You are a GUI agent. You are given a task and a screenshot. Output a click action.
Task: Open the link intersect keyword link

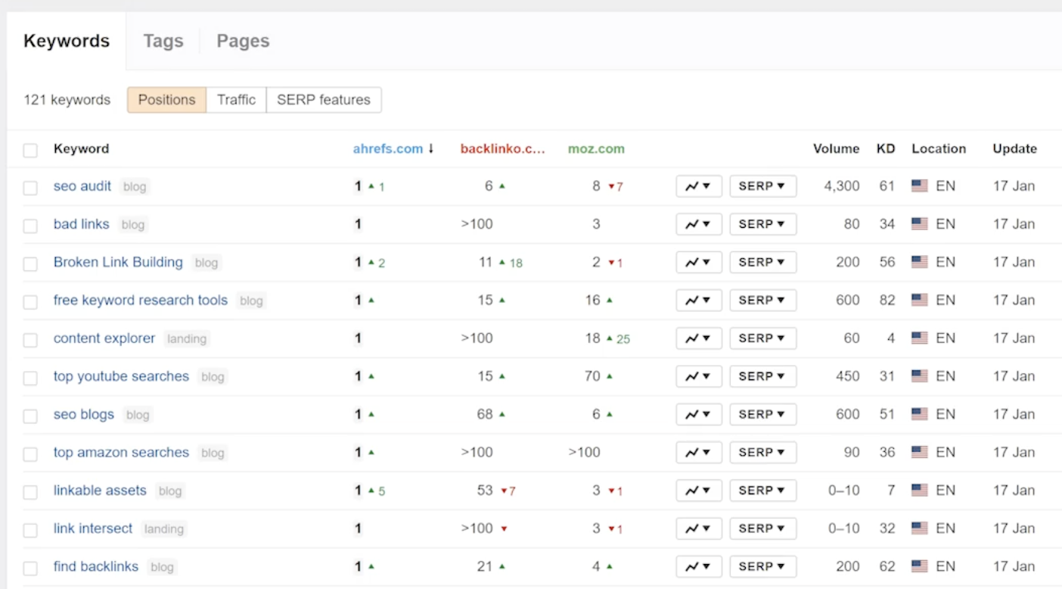[93, 528]
